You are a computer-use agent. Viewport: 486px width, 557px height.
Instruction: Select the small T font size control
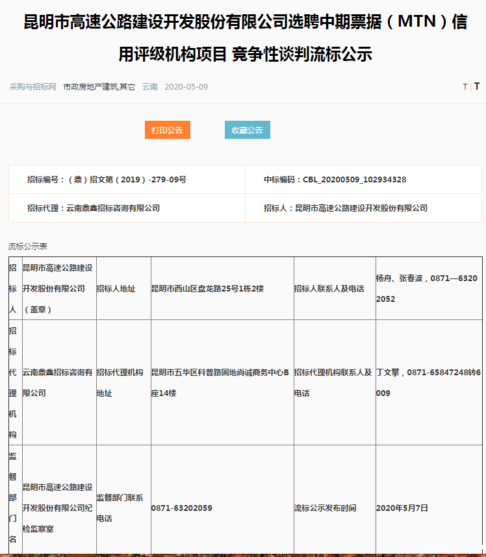pyautogui.click(x=465, y=87)
